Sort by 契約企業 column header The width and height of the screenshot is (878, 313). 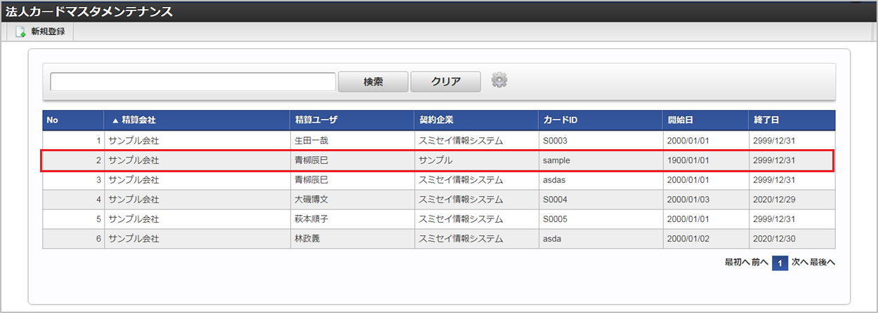coord(476,120)
